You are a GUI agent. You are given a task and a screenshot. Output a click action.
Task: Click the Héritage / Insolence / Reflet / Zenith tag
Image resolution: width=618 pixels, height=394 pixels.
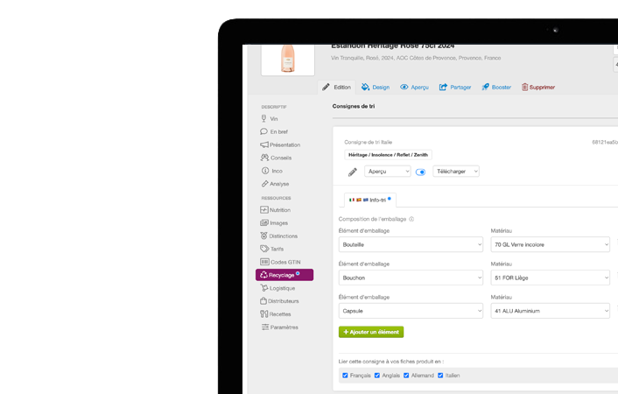pos(389,155)
